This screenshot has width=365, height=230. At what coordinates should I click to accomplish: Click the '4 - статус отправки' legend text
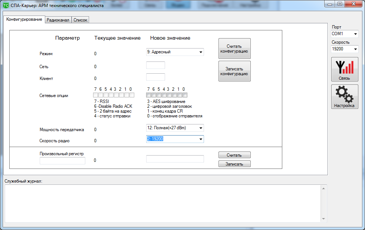click(112, 116)
